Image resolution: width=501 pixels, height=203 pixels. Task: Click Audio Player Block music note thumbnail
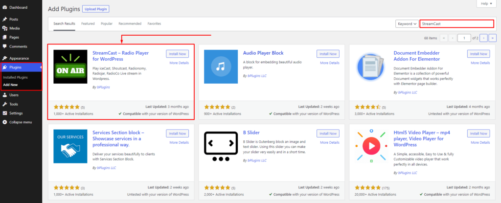[221, 67]
